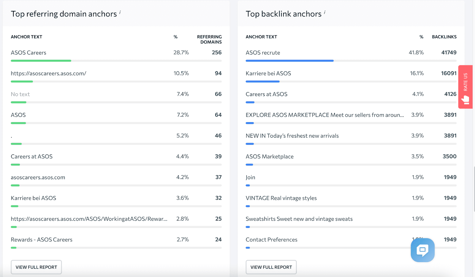Click the Top referring domain anchors heading
This screenshot has width=475, height=277.
pyautogui.click(x=64, y=14)
